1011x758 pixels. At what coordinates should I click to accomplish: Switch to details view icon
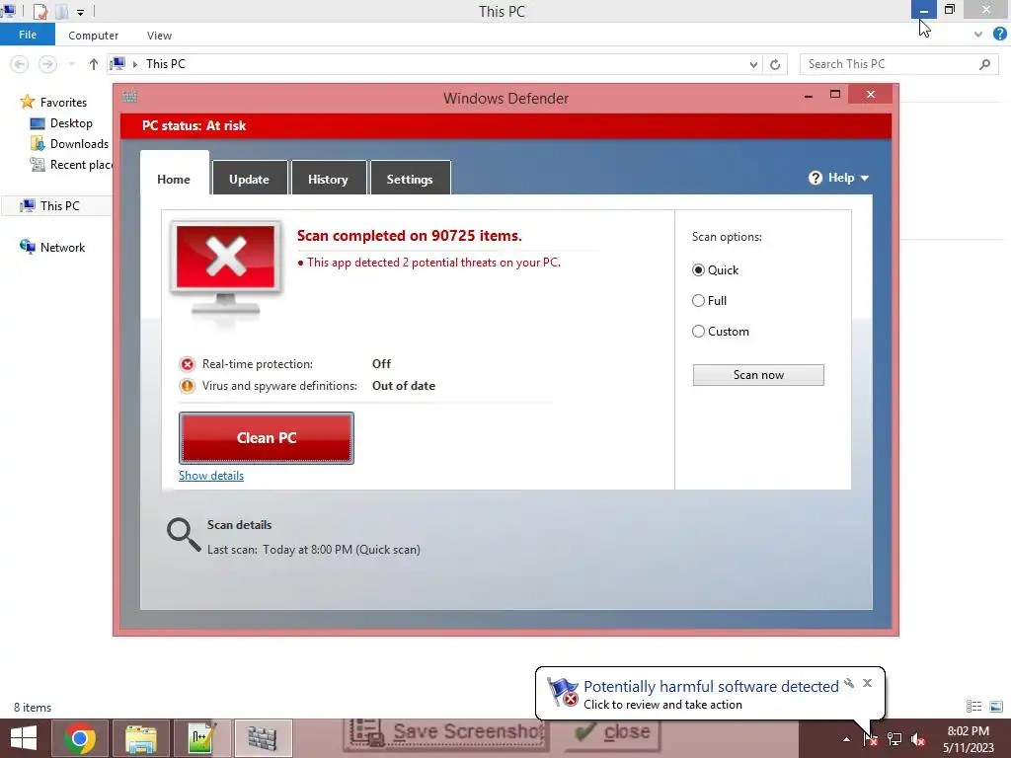974,707
